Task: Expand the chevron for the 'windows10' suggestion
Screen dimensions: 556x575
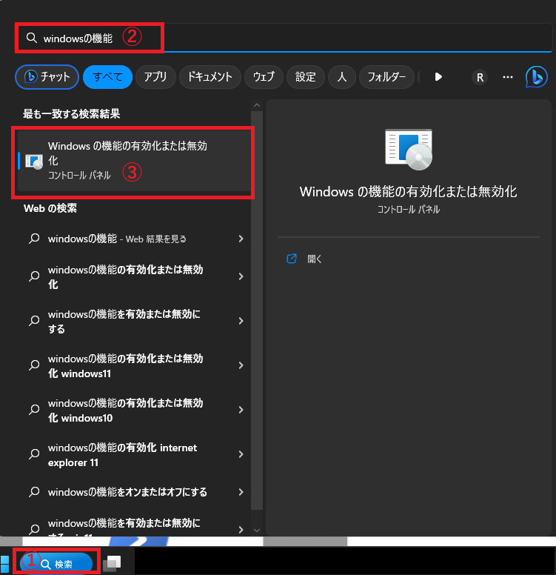Action: (241, 410)
